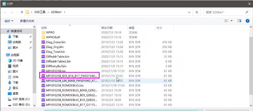Select DiffaddrTable2.bin file icon

(43, 61)
